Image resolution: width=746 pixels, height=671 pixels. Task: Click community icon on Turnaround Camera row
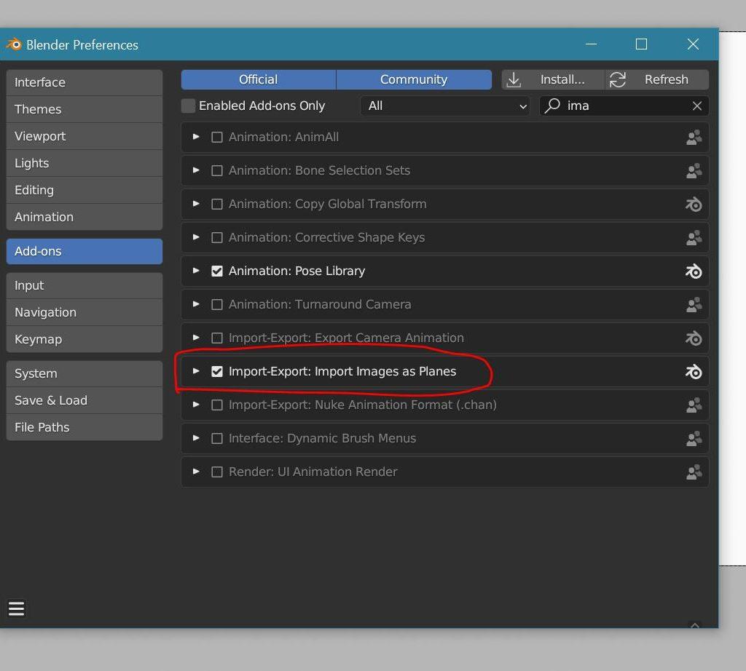tap(694, 305)
